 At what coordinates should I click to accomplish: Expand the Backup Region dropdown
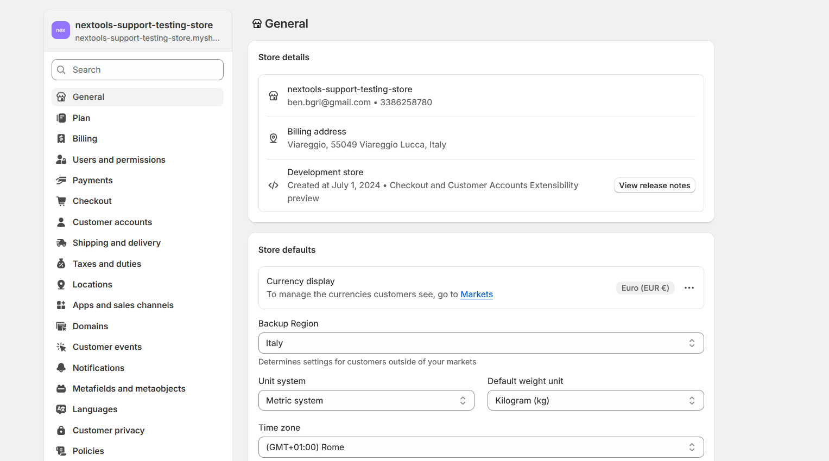(480, 343)
